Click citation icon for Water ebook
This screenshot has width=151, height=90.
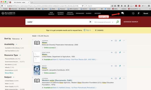111,66
